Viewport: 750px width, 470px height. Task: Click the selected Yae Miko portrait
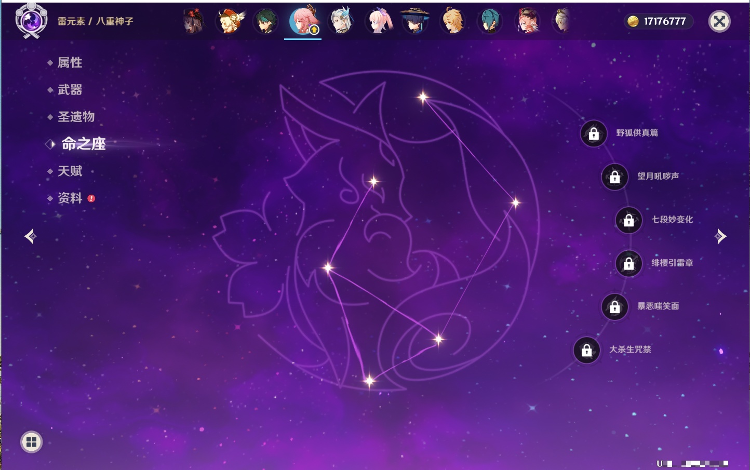coord(303,21)
